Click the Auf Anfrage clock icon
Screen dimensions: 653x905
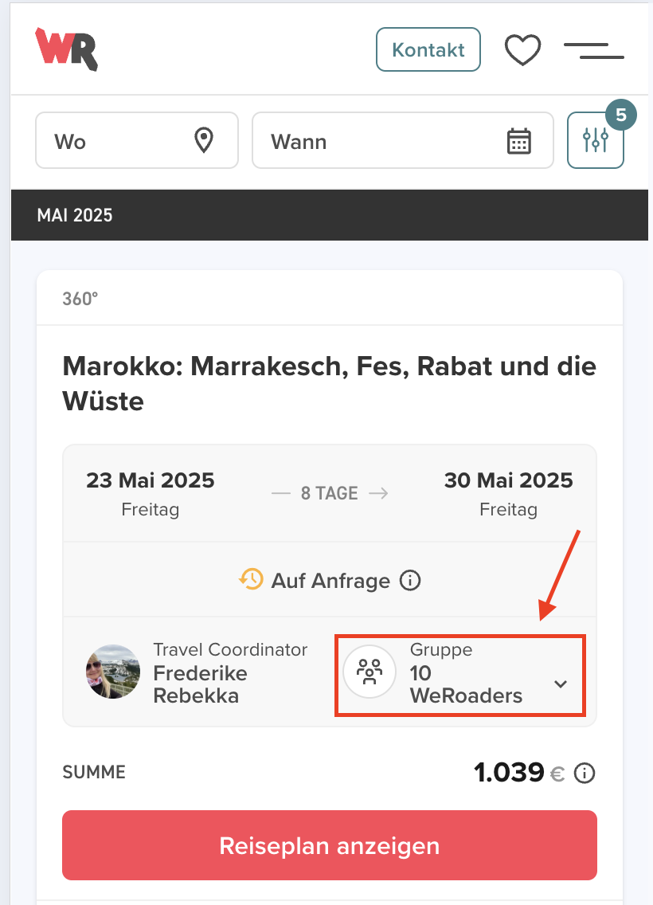coord(251,579)
